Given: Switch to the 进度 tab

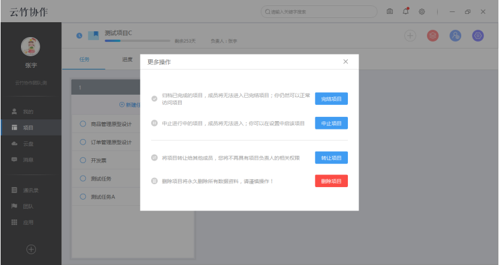Looking at the screenshot, I should tap(127, 59).
